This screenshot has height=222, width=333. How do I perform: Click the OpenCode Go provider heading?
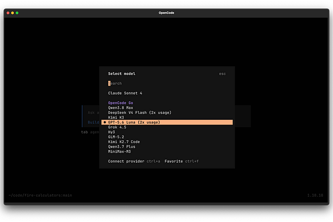point(120,103)
